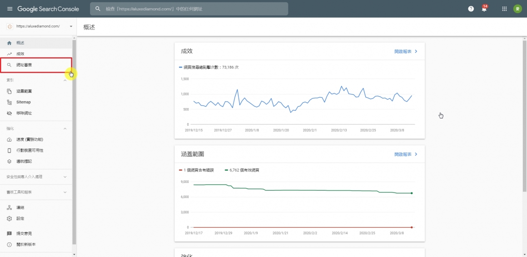Image resolution: width=527 pixels, height=257 pixels.
Task: Click the 成效 card title
Action: pos(187,51)
